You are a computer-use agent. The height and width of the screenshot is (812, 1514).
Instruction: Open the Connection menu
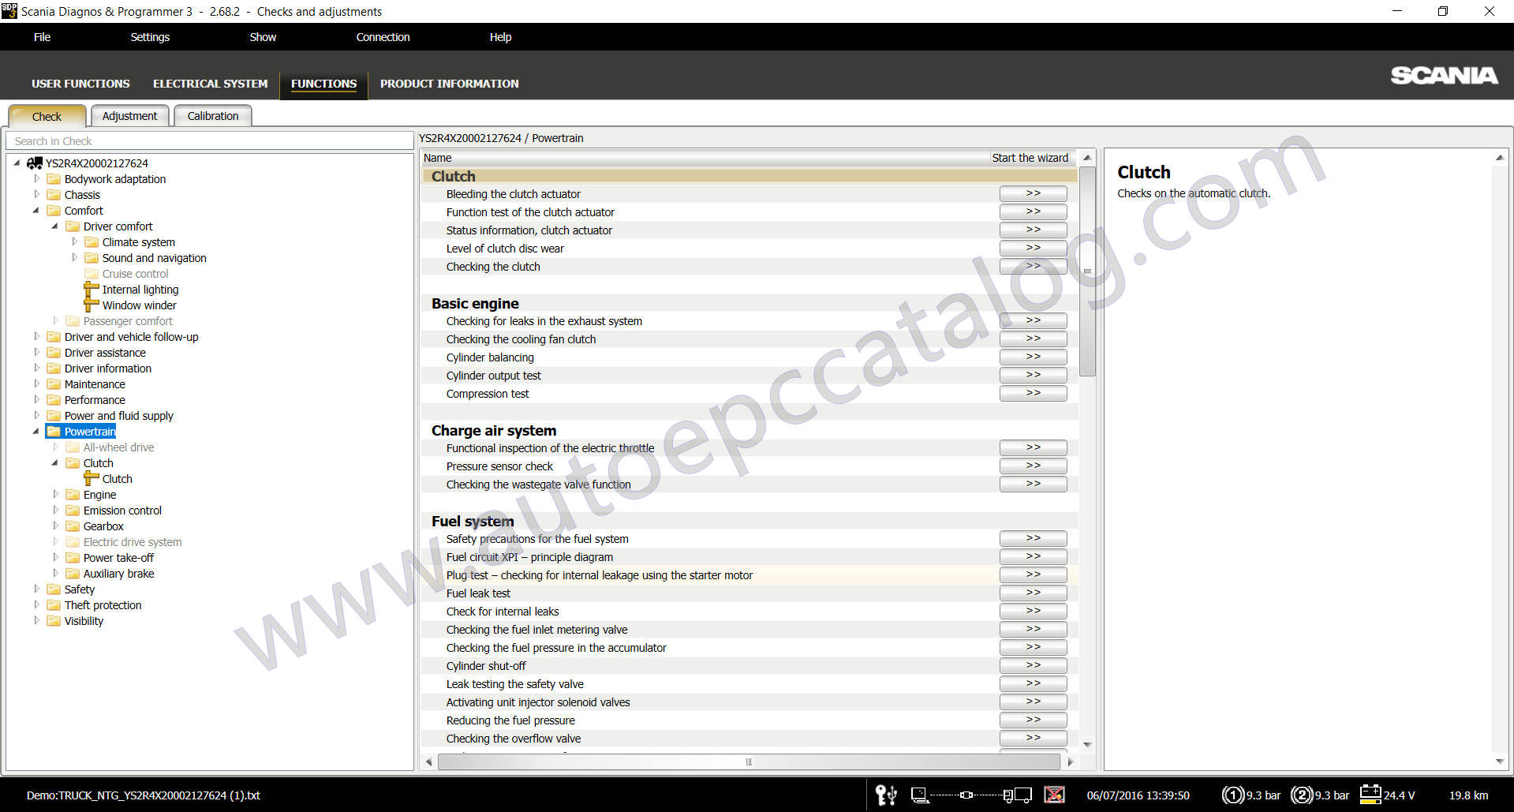[383, 37]
